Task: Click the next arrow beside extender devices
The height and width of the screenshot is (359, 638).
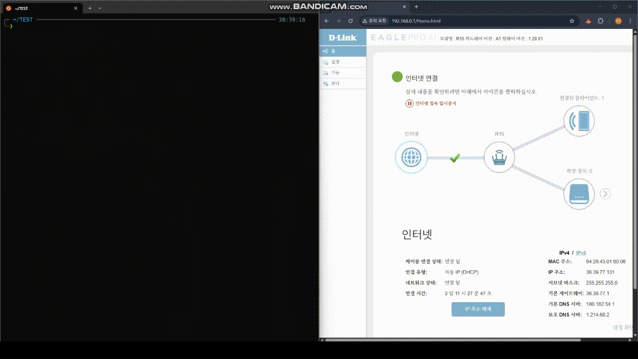Action: click(x=606, y=194)
